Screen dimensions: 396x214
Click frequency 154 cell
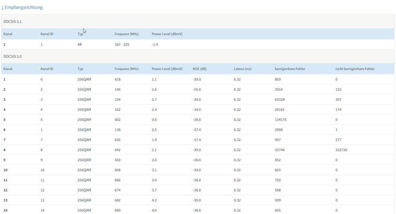click(x=118, y=99)
